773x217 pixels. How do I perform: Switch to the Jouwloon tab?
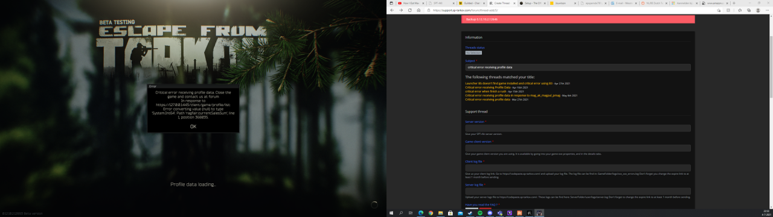(x=563, y=3)
